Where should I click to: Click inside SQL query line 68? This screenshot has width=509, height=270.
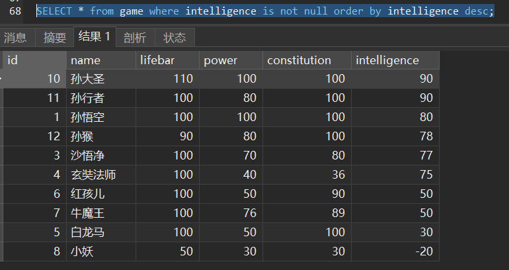click(265, 11)
